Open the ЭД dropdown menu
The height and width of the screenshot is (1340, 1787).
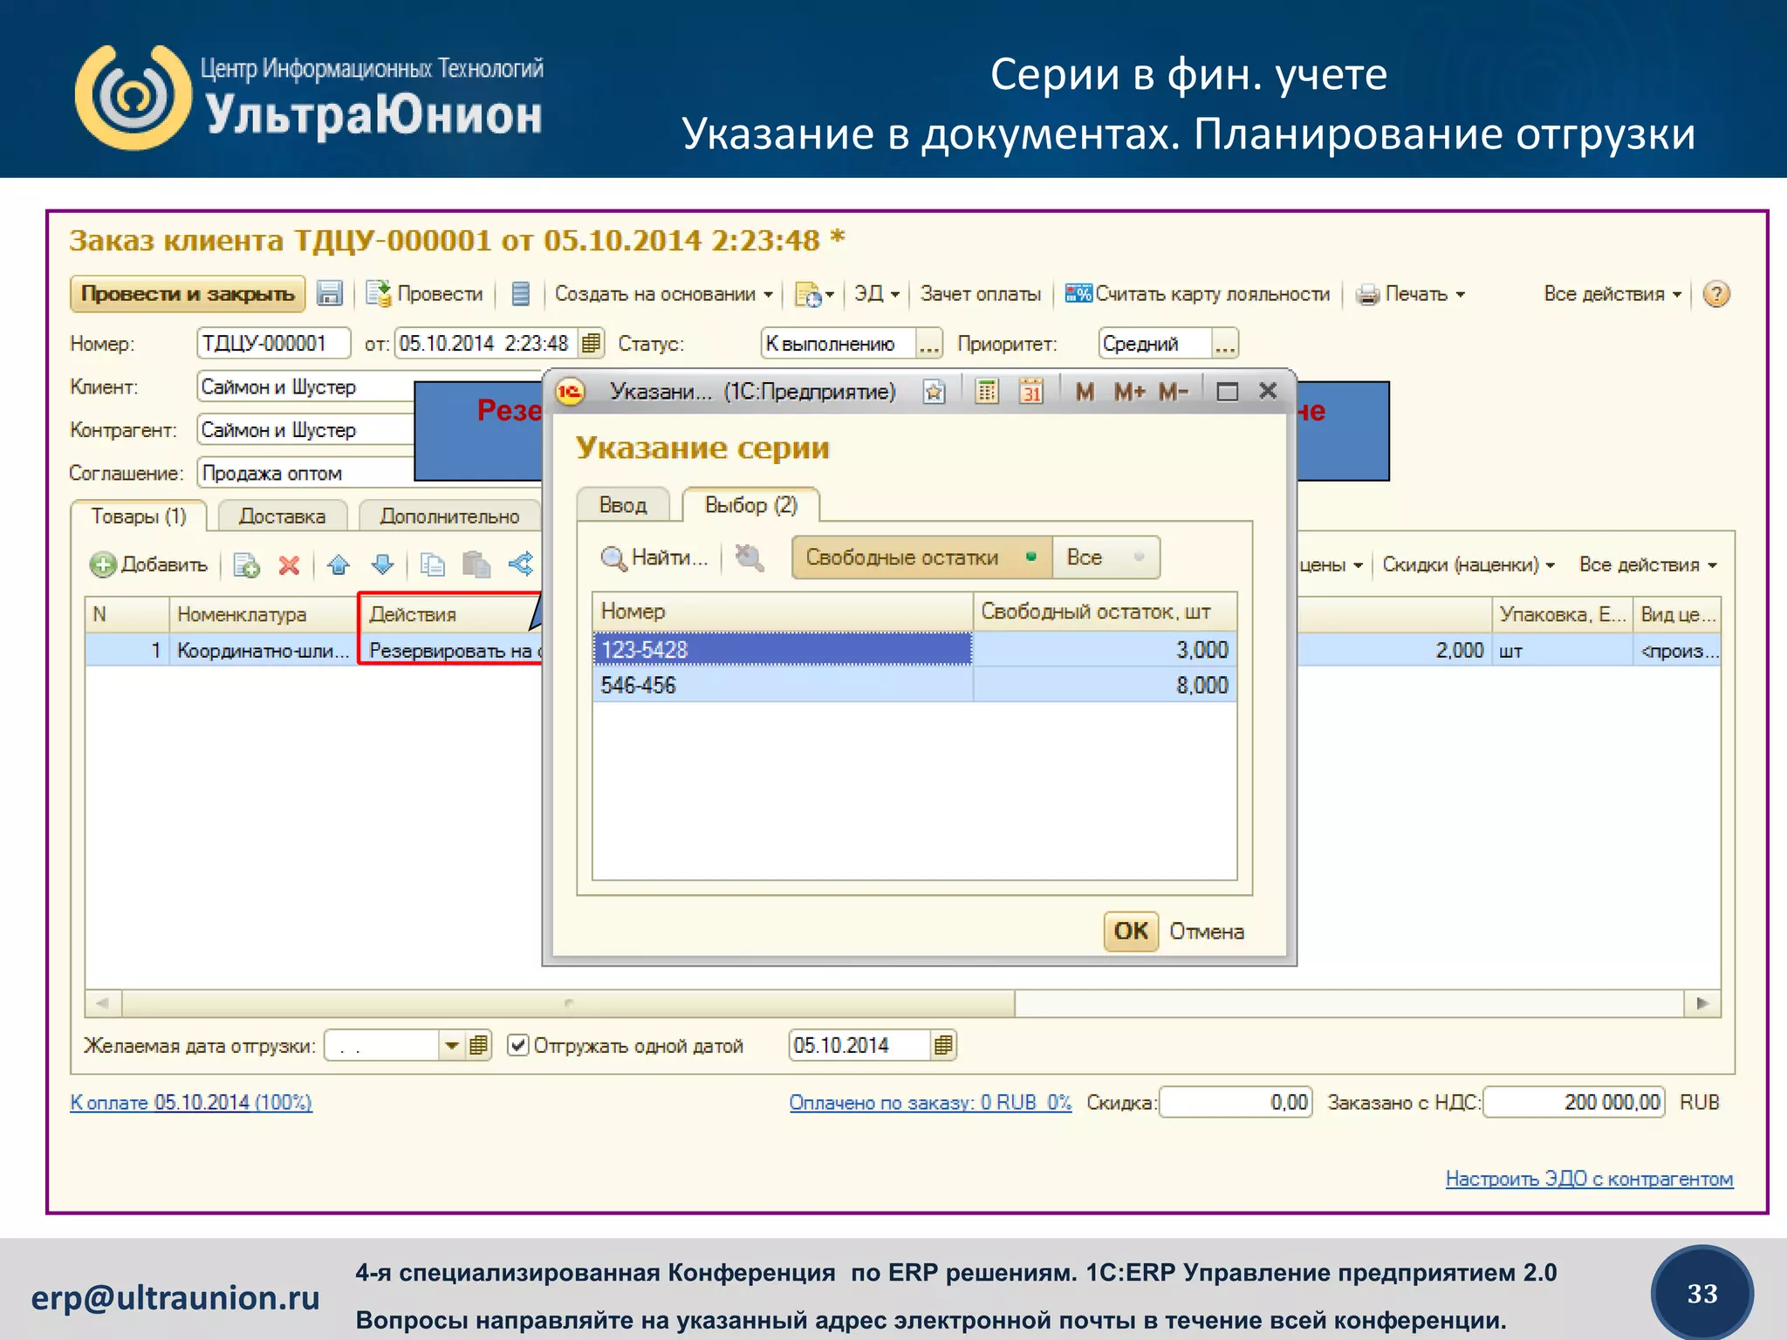pos(876,294)
